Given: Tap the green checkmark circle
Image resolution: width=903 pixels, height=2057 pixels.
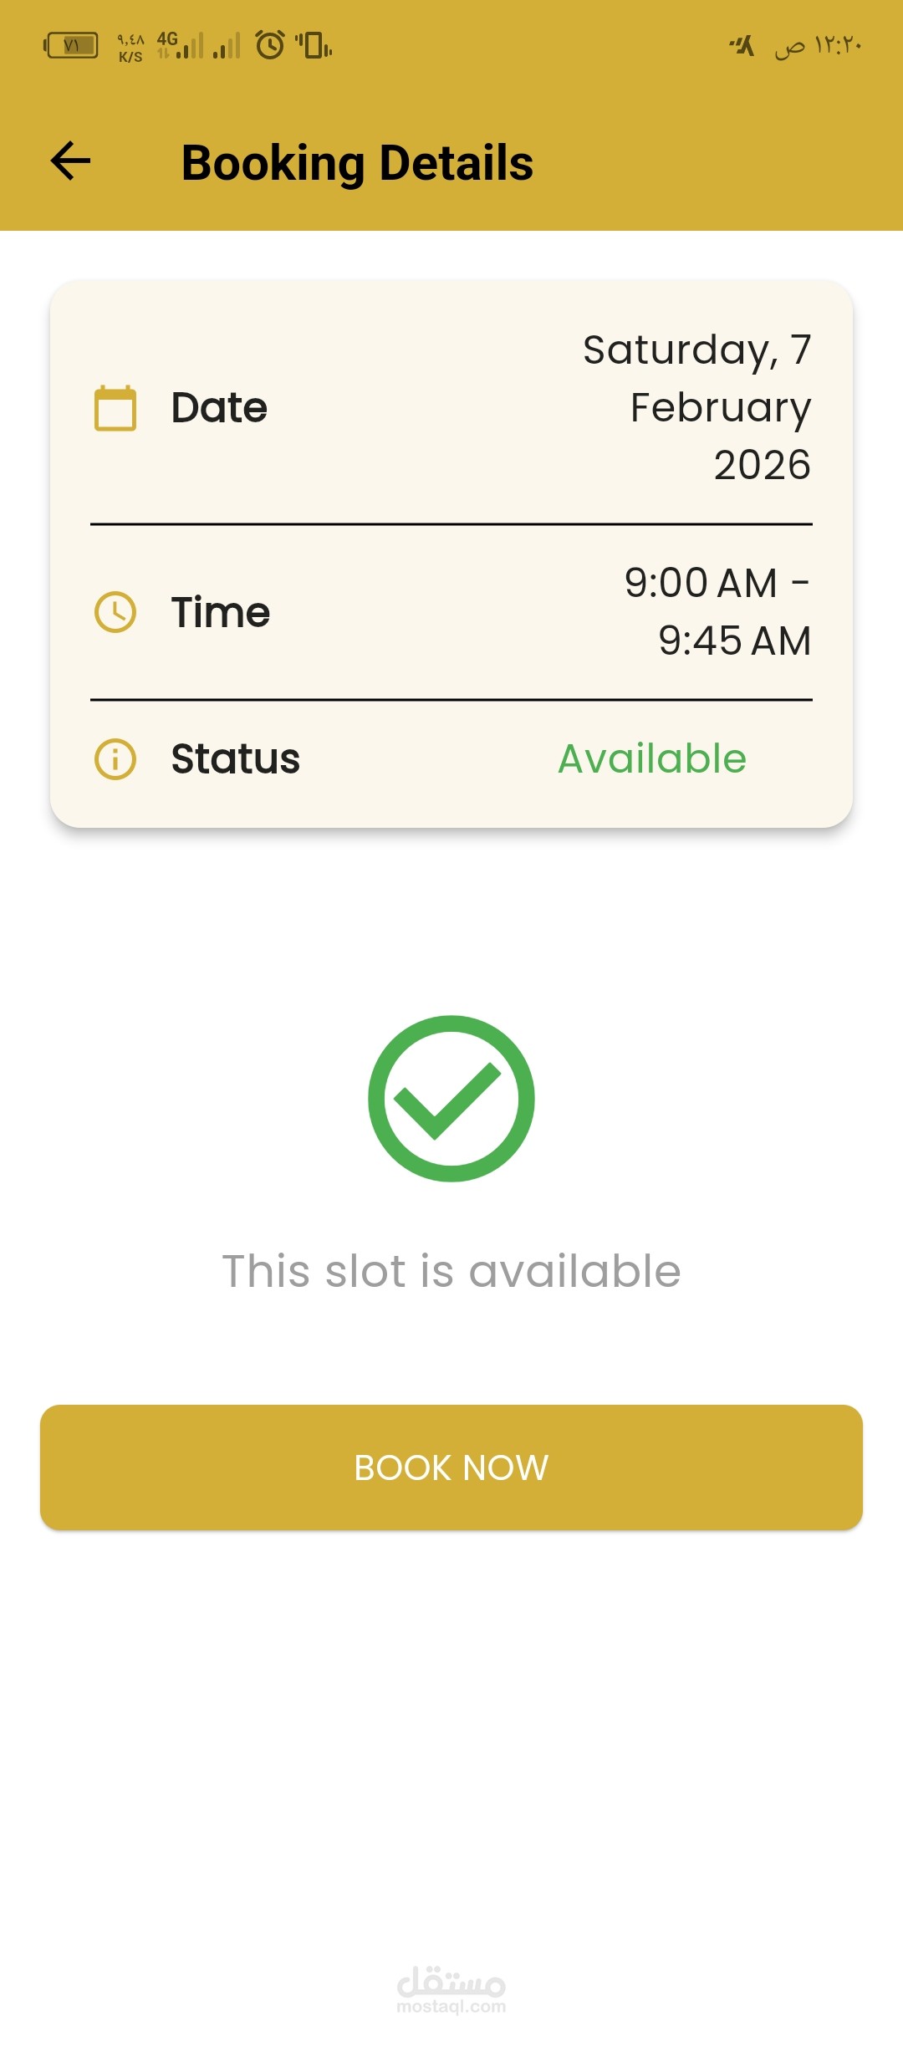Looking at the screenshot, I should point(451,1098).
